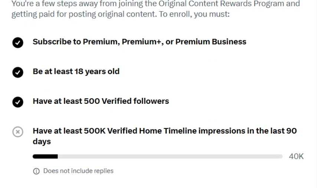
Task: Click the black filled portion of impressions progress bar
Action: (x=45, y=156)
